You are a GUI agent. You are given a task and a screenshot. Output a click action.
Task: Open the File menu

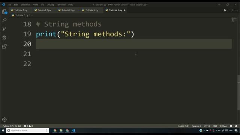(9, 4)
